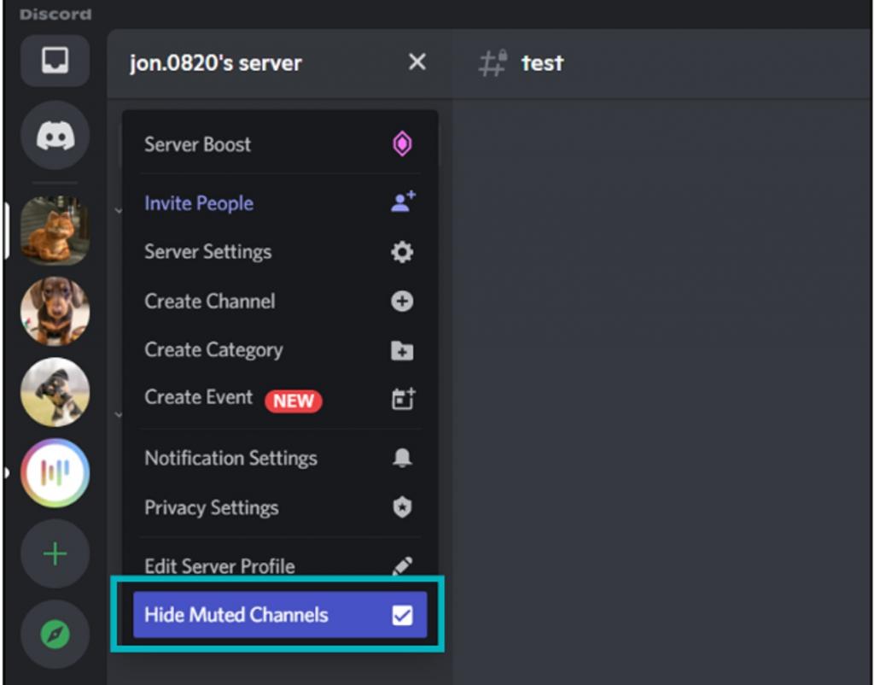This screenshot has width=874, height=685.
Task: Choose Create Category menu entry
Action: tap(280, 349)
